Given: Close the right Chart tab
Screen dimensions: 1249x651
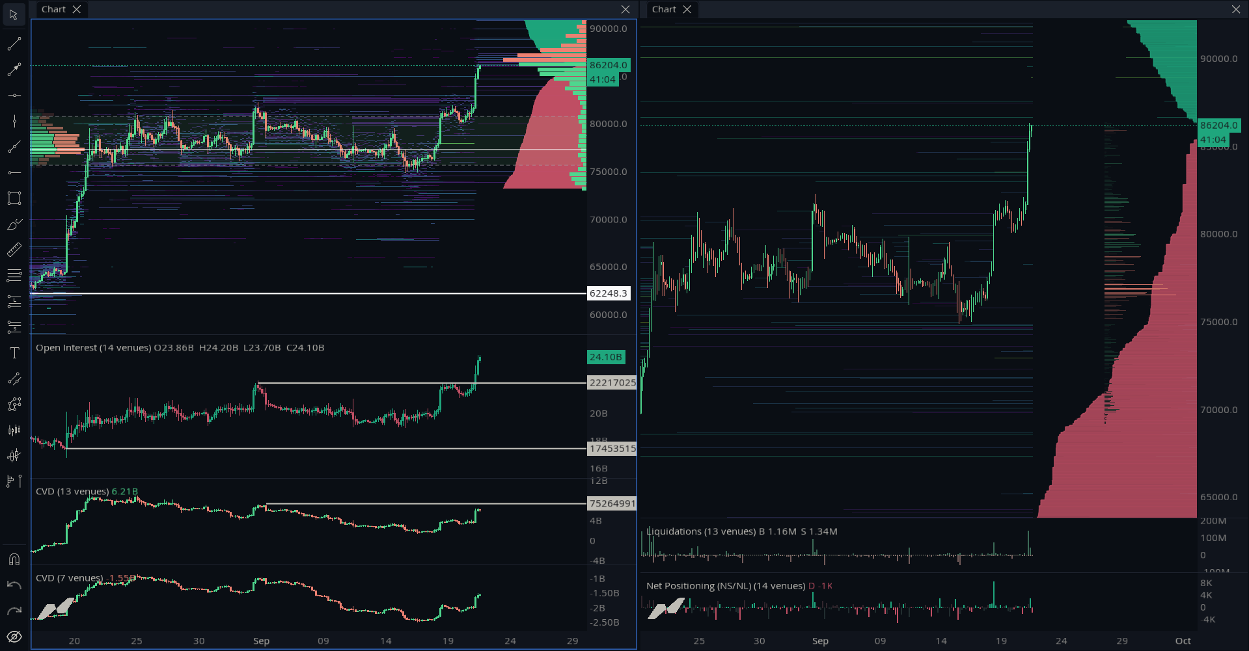Looking at the screenshot, I should pyautogui.click(x=687, y=9).
